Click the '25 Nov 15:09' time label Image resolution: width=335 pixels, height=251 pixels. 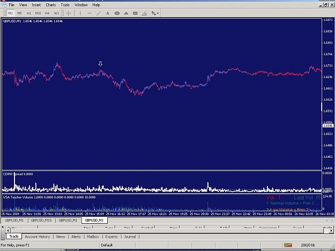pos(94,214)
